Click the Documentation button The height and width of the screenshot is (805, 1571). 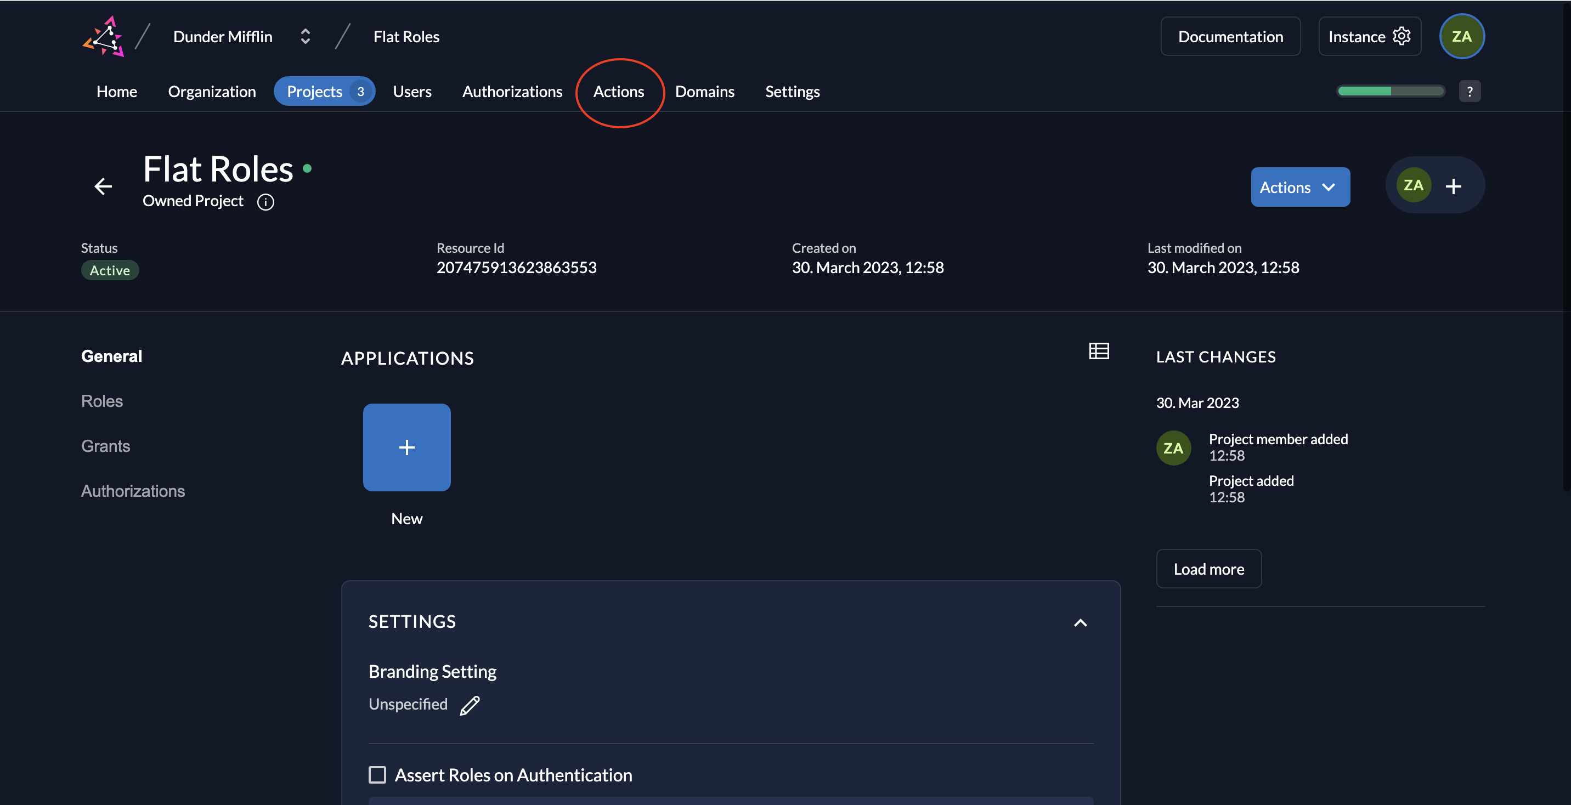pyautogui.click(x=1230, y=37)
